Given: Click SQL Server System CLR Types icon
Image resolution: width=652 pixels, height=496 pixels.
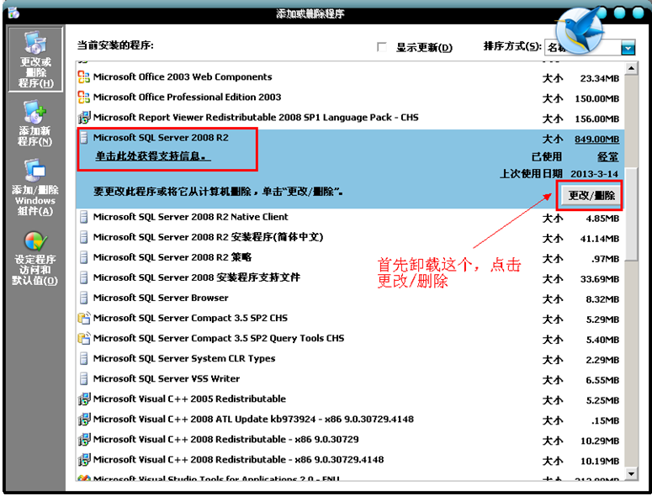Looking at the screenshot, I should 83,358.
